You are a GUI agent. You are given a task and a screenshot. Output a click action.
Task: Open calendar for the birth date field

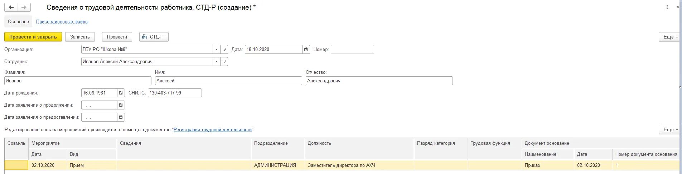(121, 93)
